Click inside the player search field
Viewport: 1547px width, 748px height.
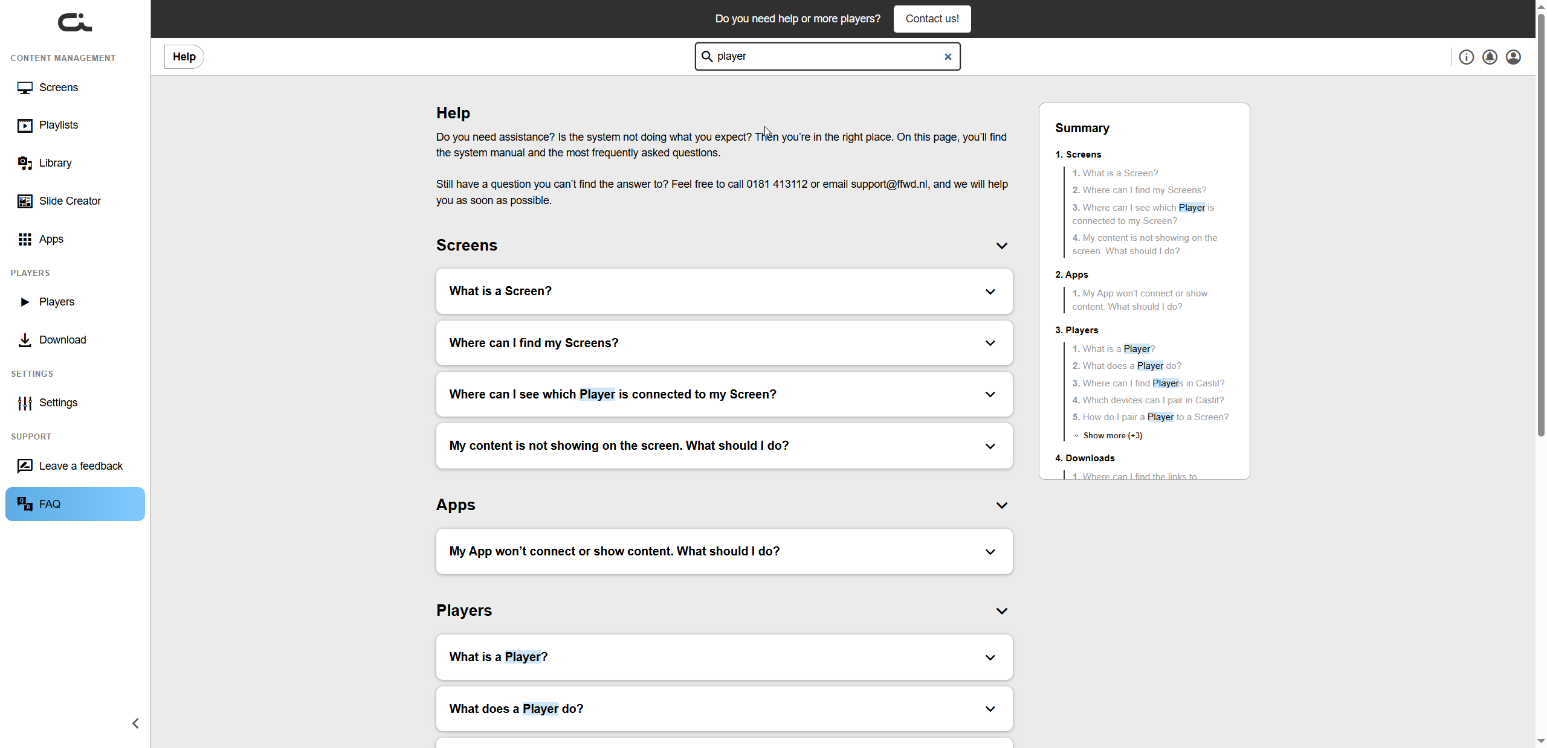[816, 56]
